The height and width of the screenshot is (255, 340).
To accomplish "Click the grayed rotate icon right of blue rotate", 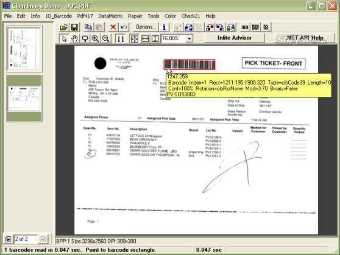I will tap(199, 27).
